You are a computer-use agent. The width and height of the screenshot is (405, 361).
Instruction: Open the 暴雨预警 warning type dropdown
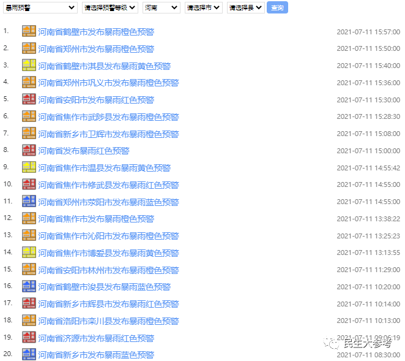tap(40, 8)
